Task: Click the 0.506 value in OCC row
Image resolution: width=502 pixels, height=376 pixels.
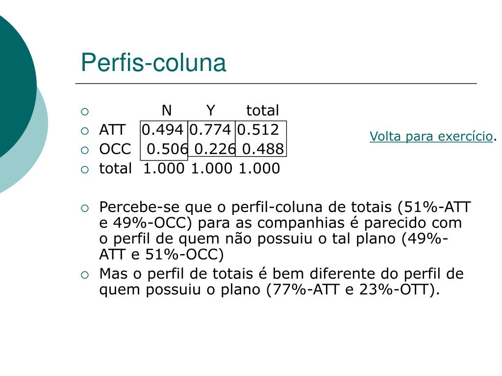Action: [167, 149]
